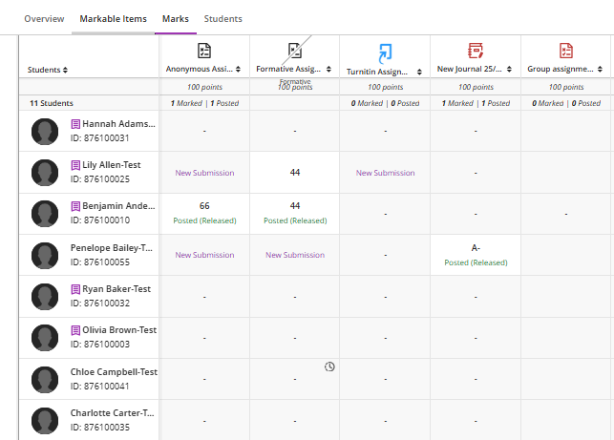Click the Group assignment column icon
The image size is (614, 440).
[565, 52]
